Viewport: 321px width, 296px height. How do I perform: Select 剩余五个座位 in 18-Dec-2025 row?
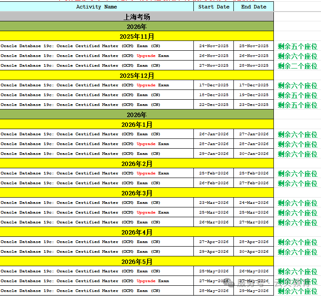click(297, 95)
